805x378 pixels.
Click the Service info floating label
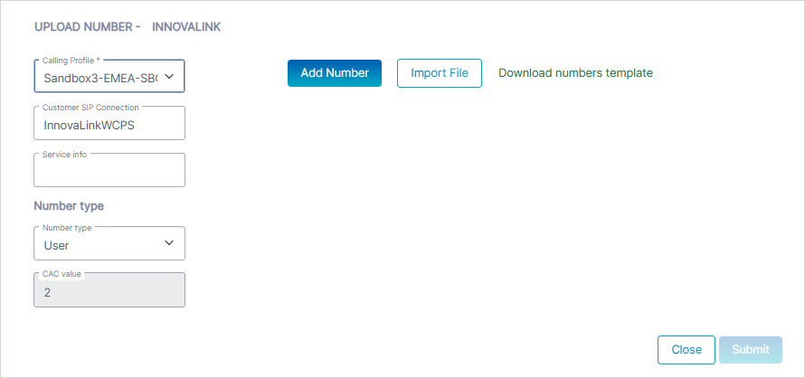(64, 155)
